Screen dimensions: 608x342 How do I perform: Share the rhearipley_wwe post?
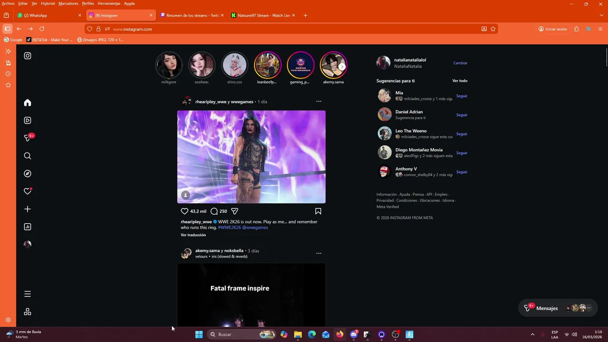click(235, 211)
